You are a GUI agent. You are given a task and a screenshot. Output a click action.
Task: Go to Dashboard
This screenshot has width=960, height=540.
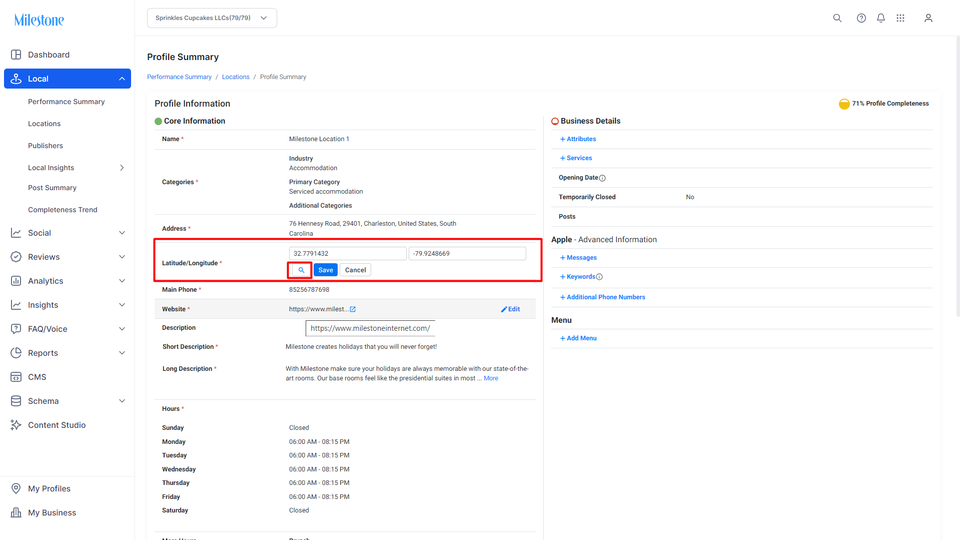tap(49, 55)
